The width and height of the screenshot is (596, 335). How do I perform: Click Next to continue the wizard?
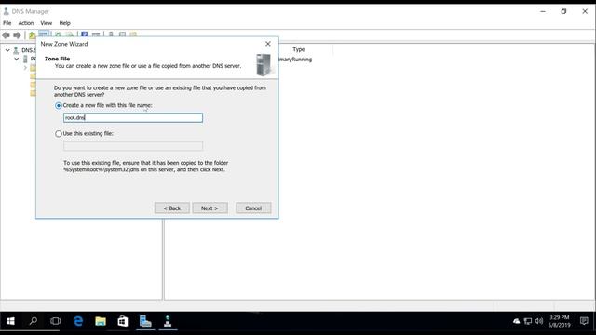point(210,208)
